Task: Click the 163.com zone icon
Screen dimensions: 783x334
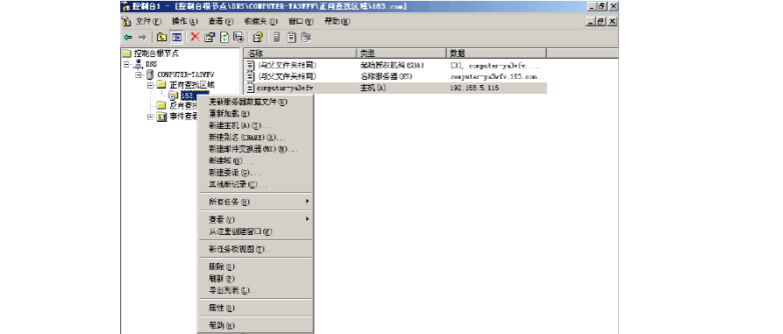Action: 174,95
